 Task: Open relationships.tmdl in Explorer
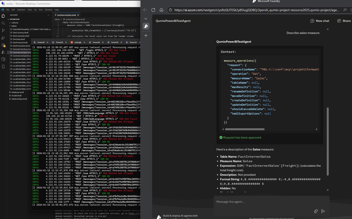[18, 99]
